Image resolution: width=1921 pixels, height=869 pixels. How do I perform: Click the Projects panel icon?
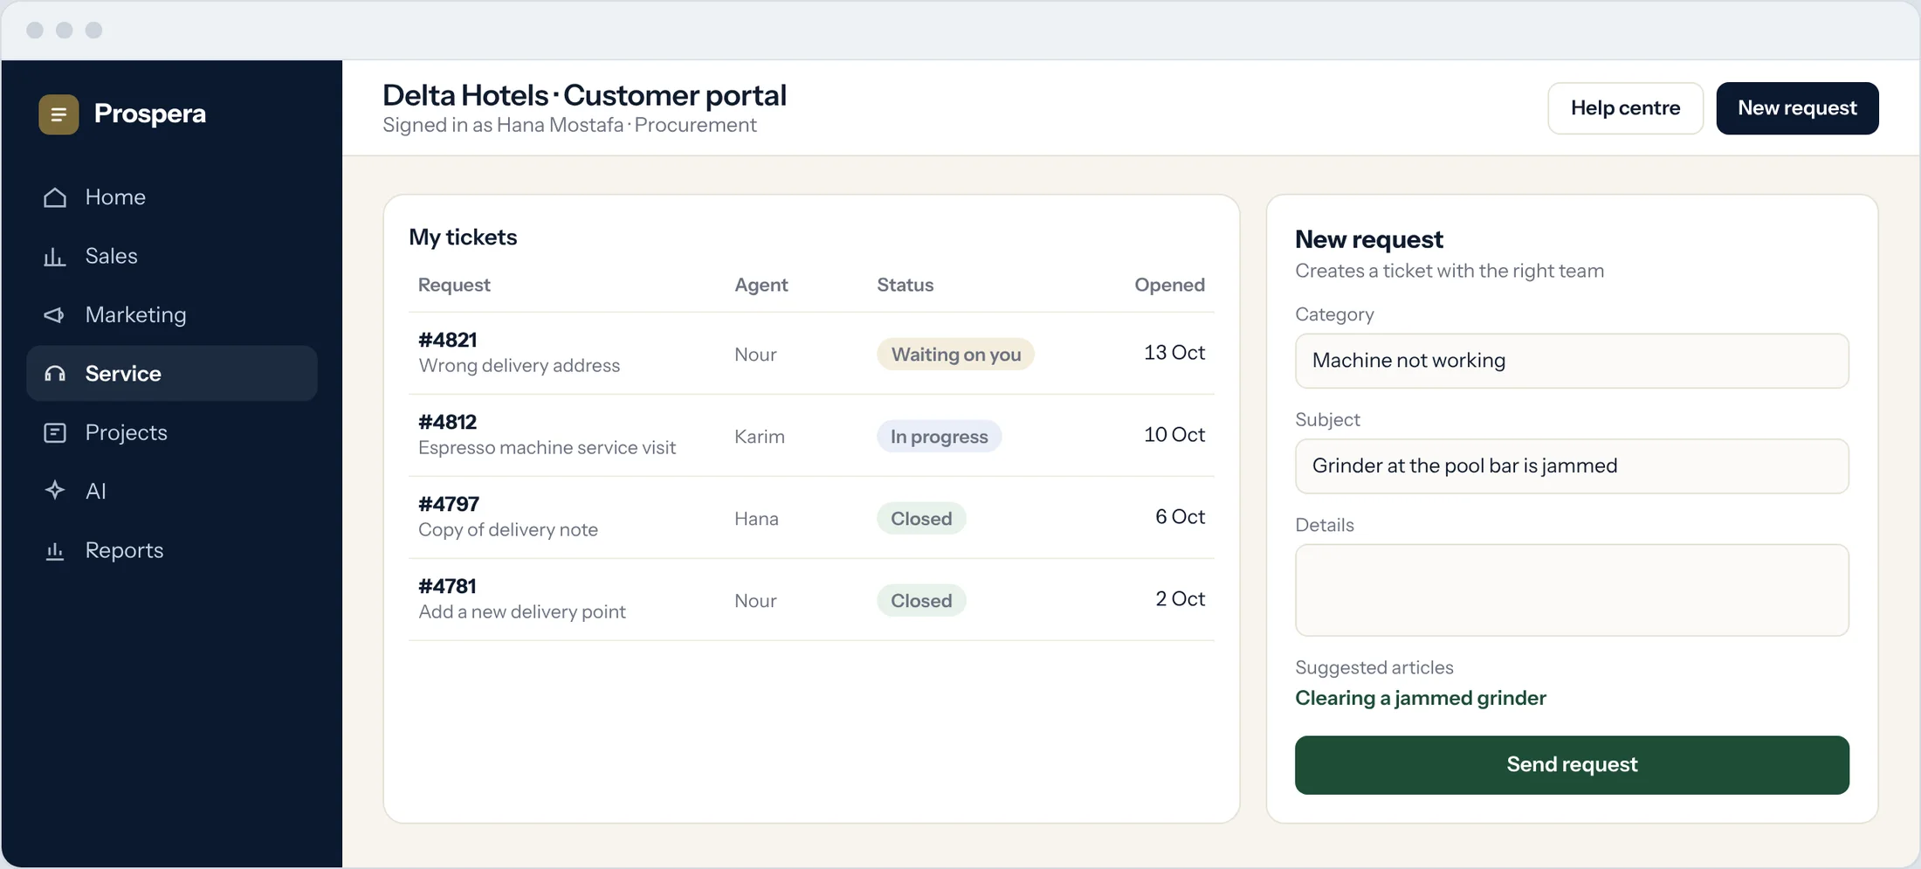click(55, 433)
